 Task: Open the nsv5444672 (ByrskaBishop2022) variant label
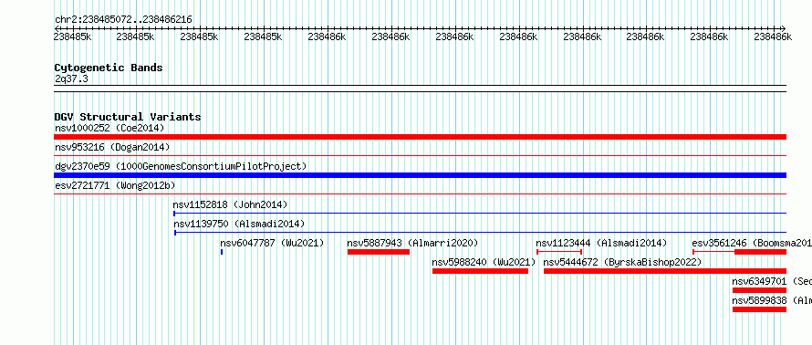(622, 262)
